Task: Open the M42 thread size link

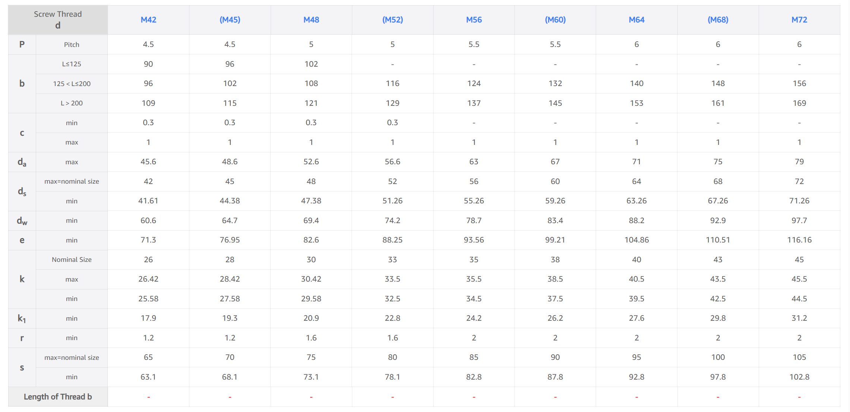Action: [148, 20]
